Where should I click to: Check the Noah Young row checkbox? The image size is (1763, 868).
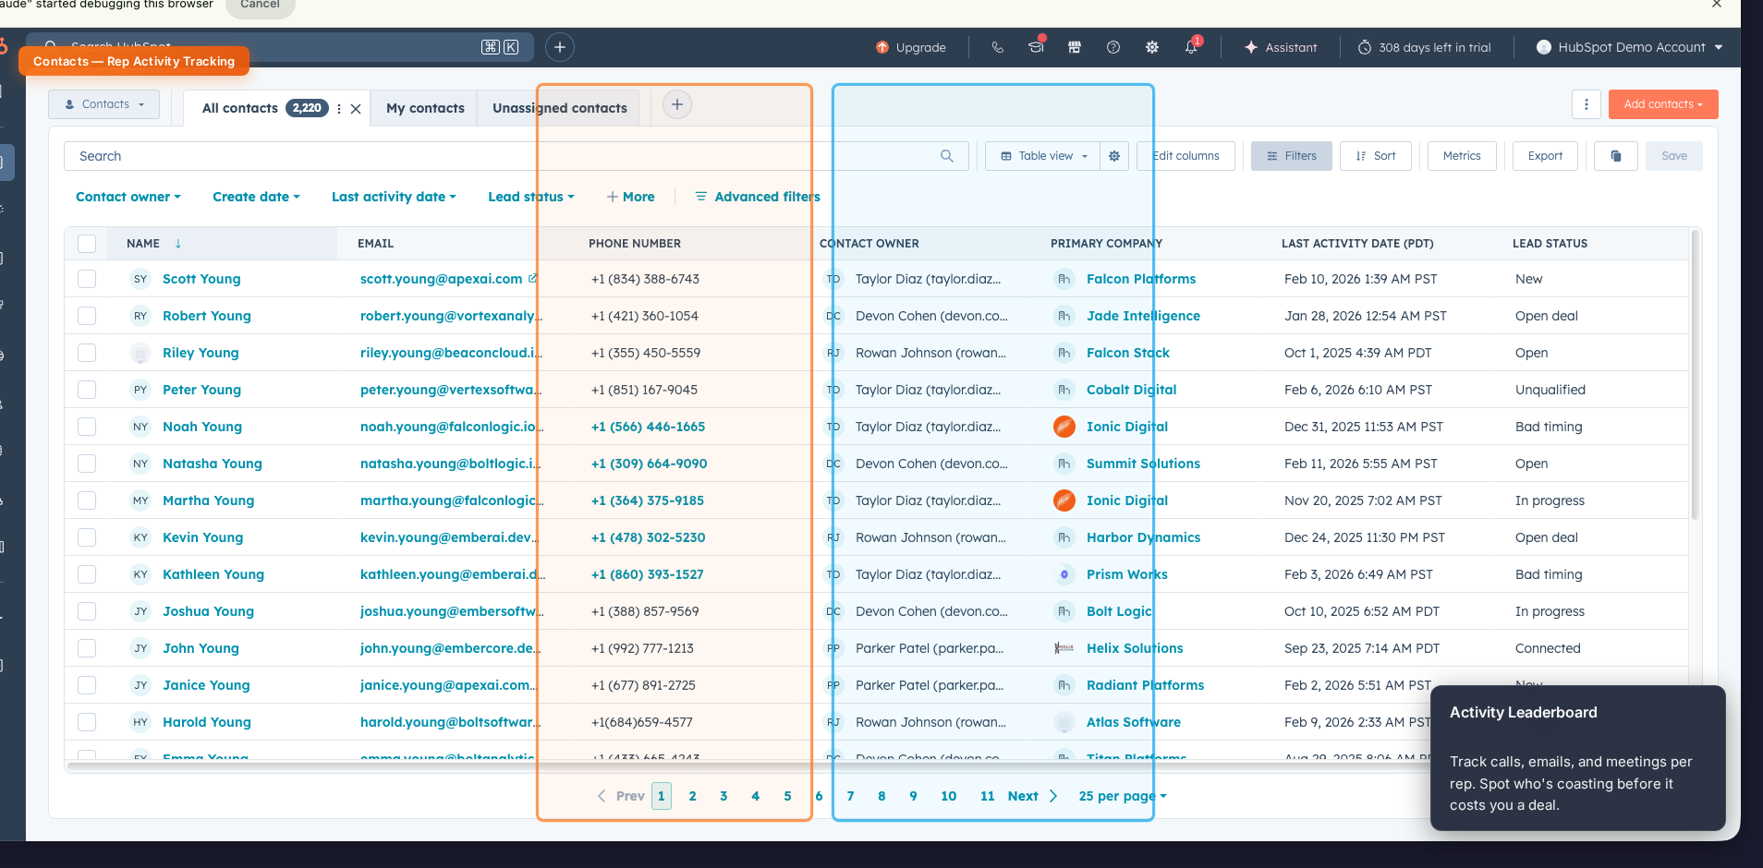point(87,427)
